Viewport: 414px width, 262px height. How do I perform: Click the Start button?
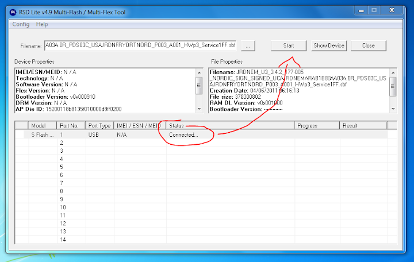tap(289, 45)
